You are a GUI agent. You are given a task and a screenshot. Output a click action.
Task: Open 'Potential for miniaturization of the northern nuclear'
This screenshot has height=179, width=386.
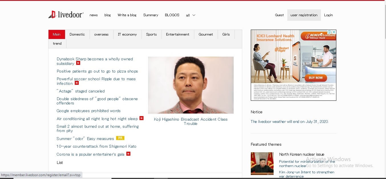[307, 164]
